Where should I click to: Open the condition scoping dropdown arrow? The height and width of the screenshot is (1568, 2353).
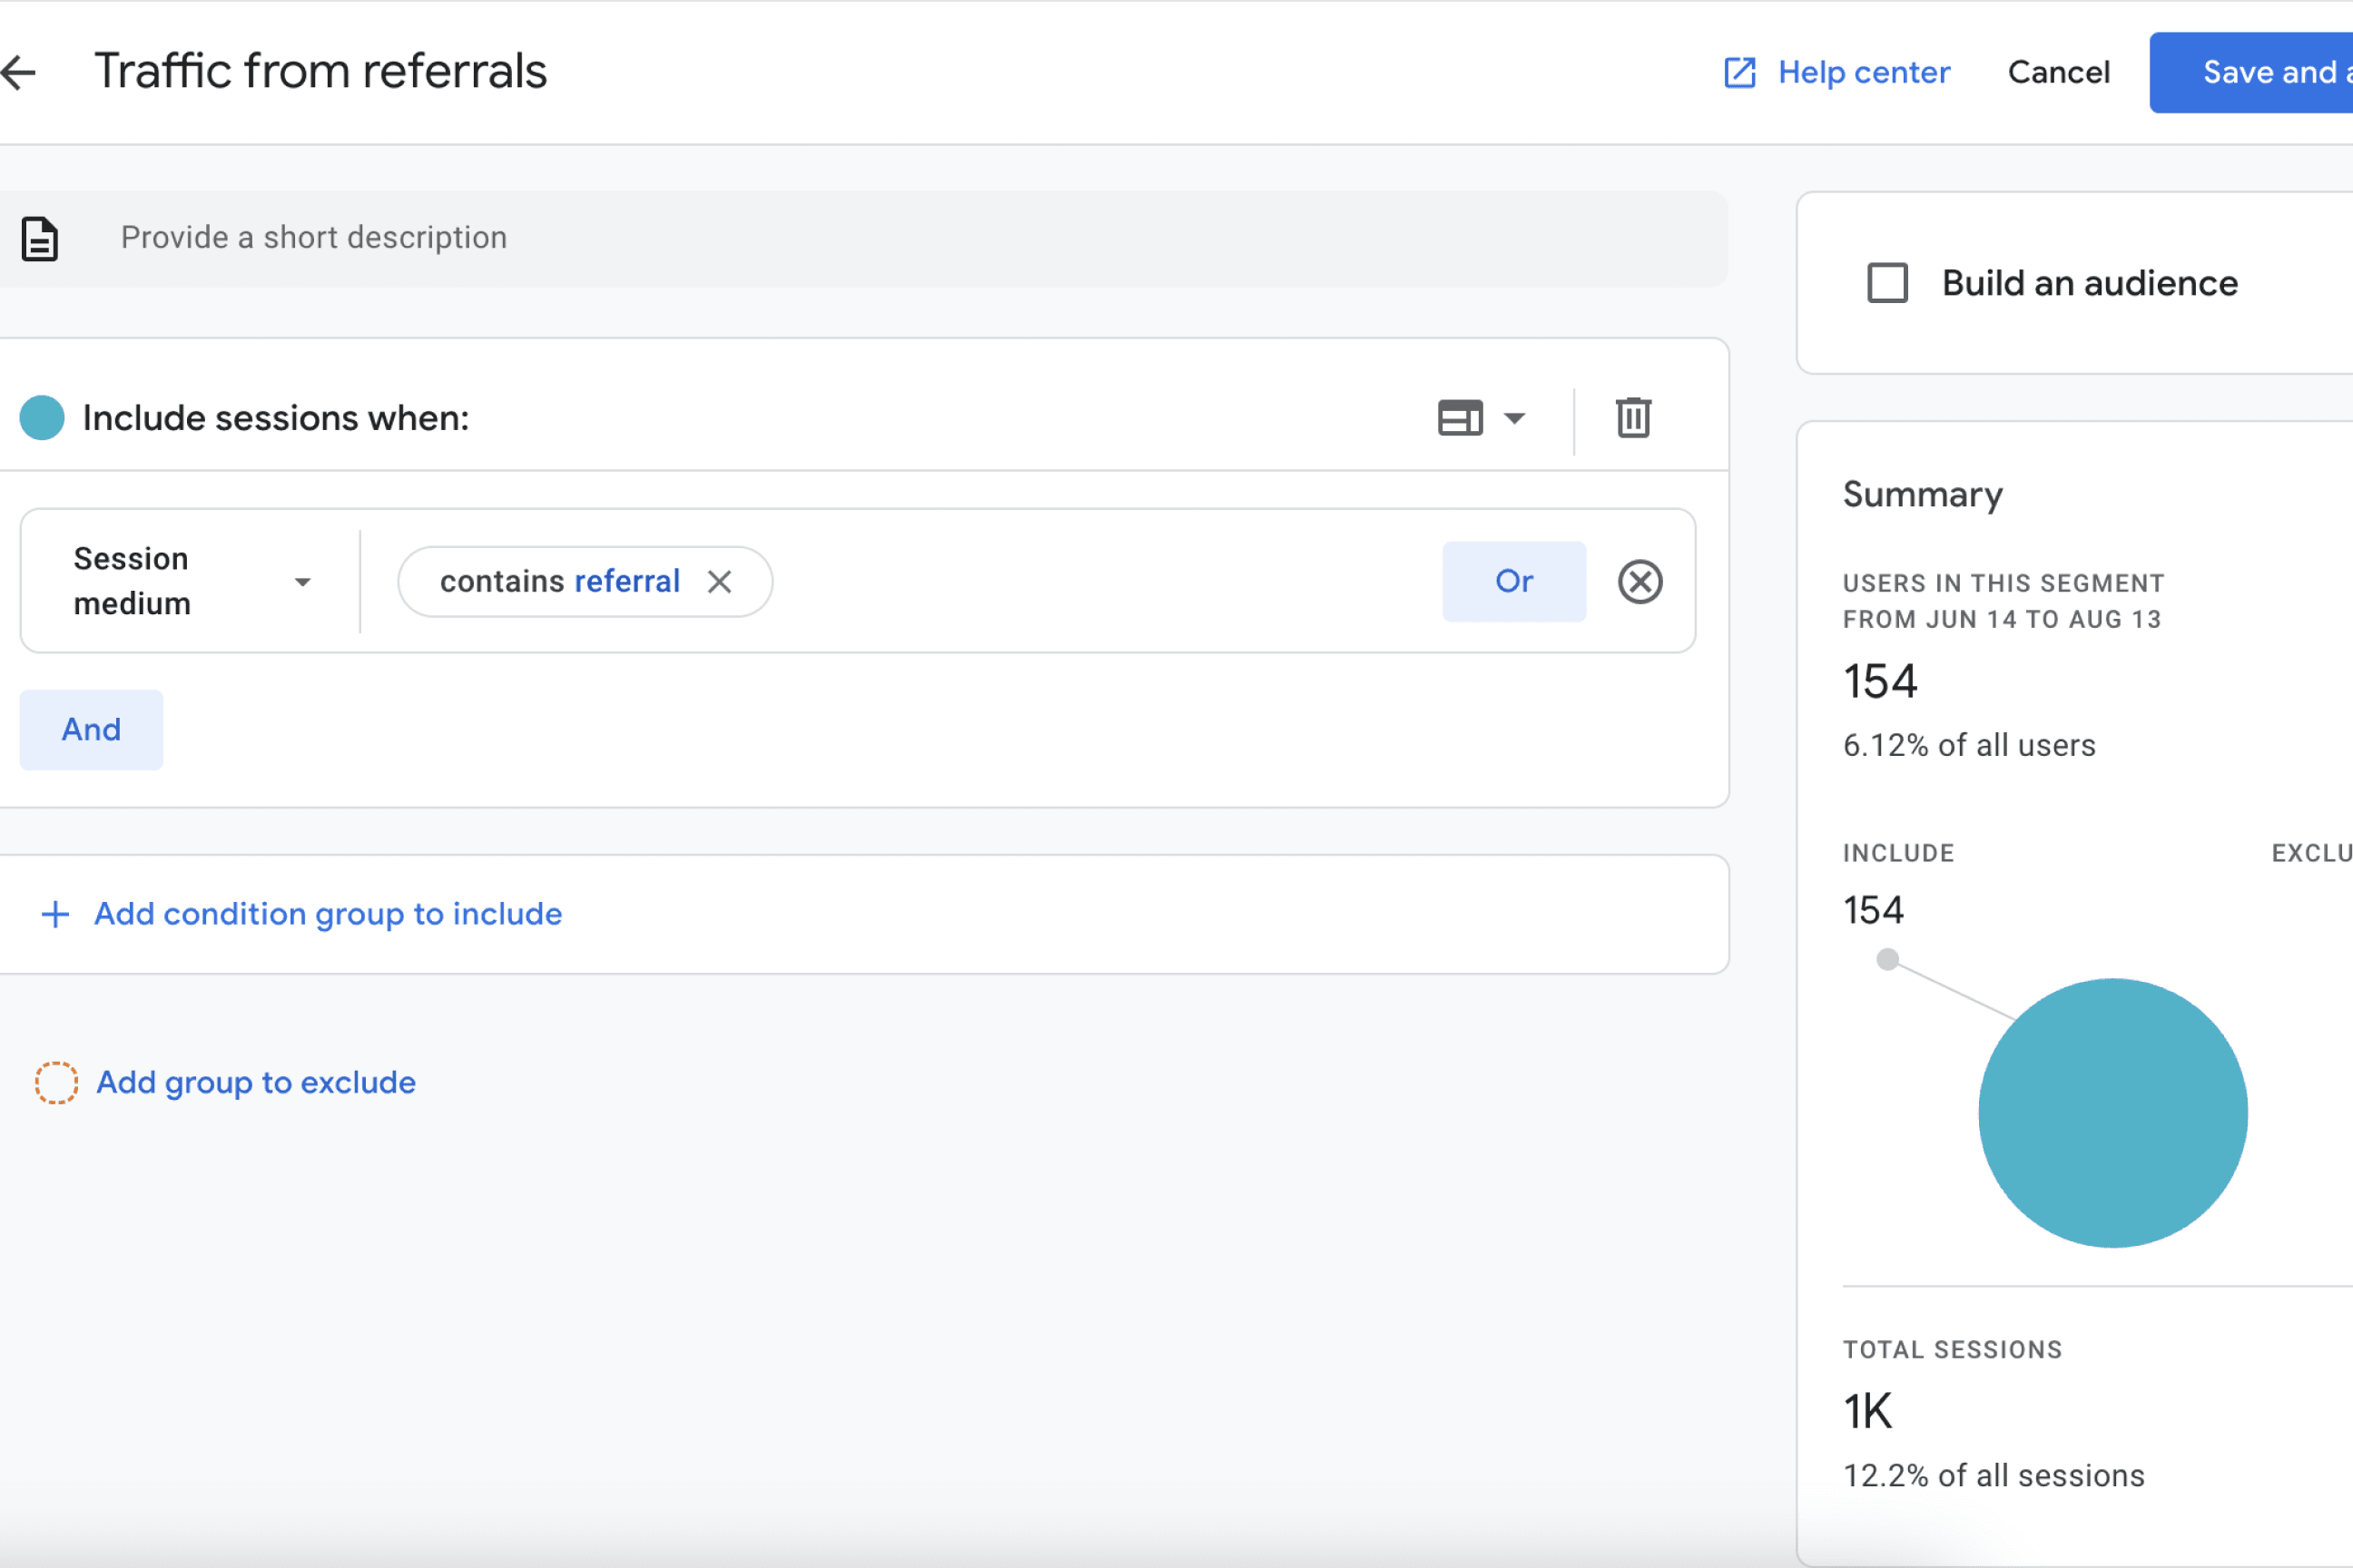pos(1514,418)
